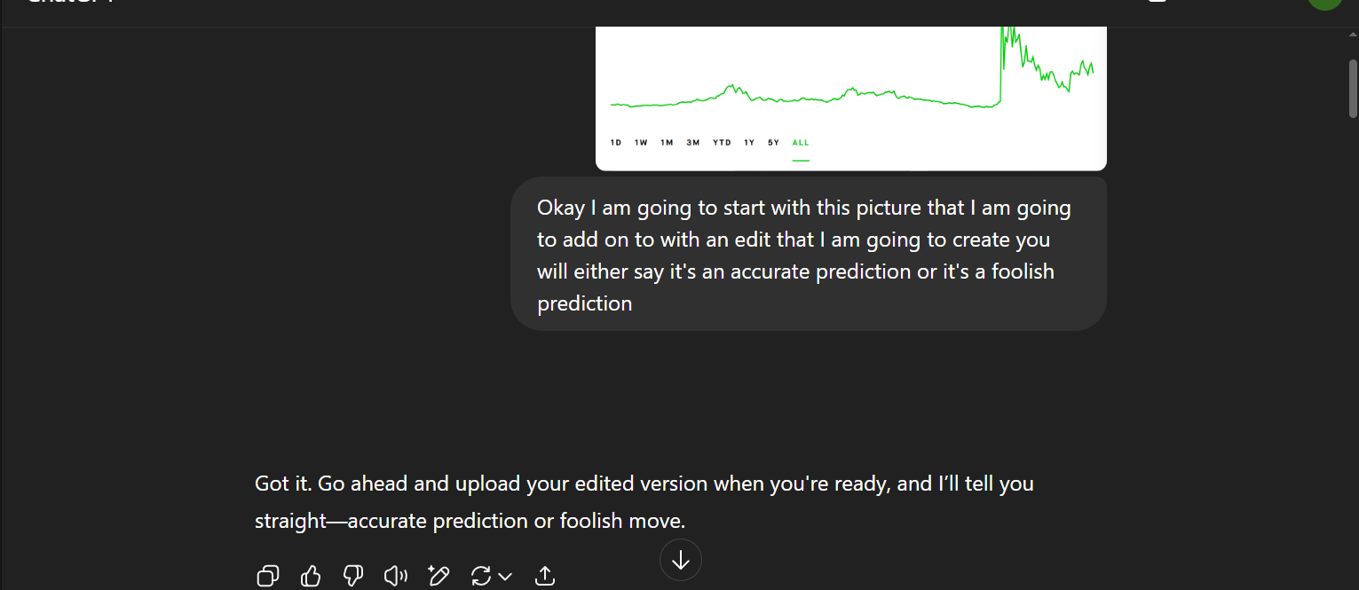Jump to latest message with down-arrow button
Screen dimensions: 1359x590
681,561
